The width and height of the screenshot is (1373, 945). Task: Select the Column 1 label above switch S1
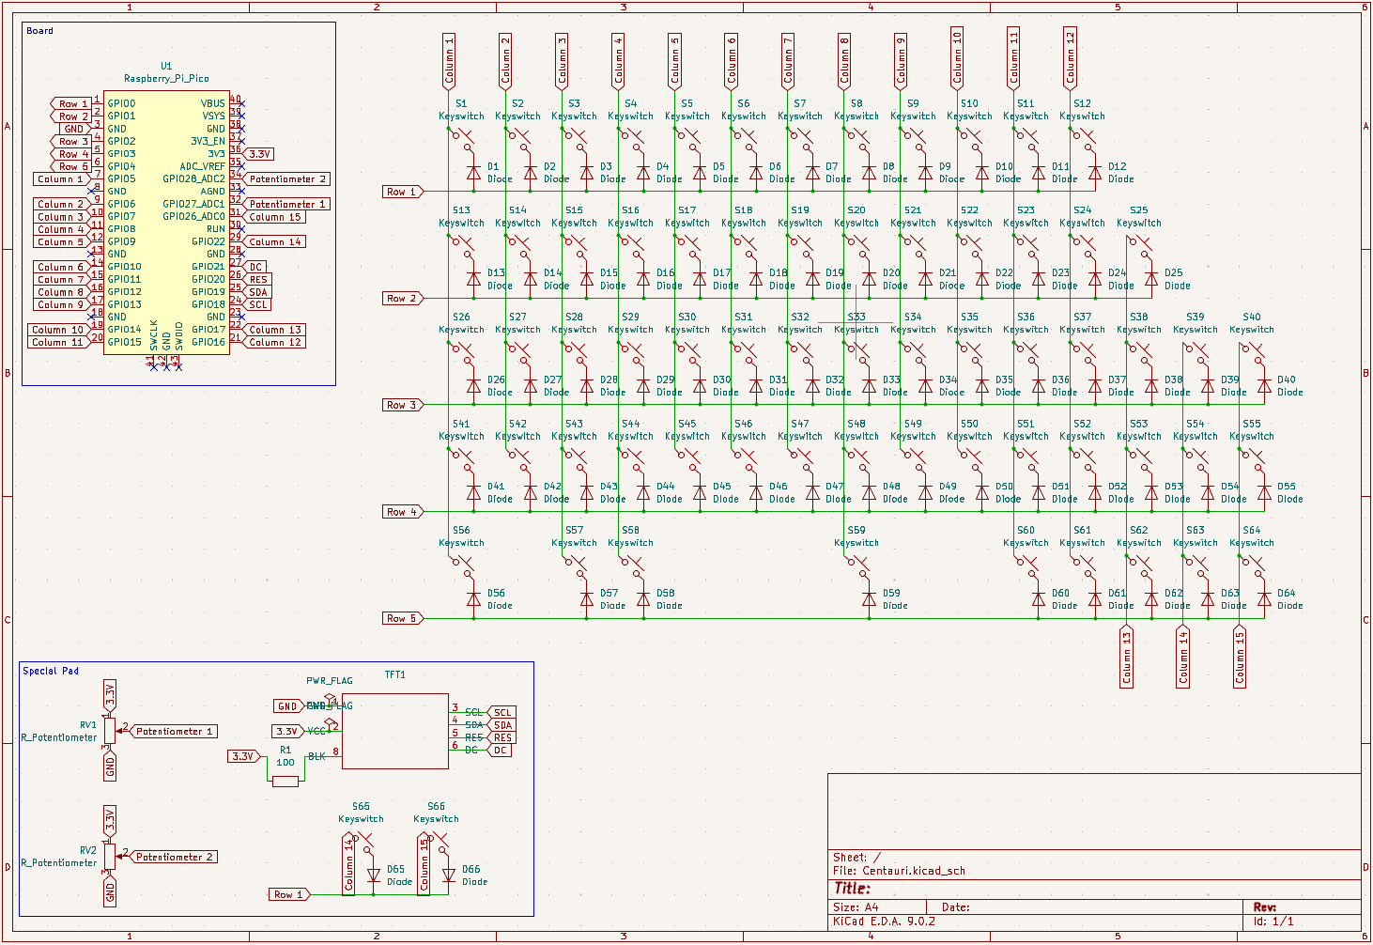click(x=449, y=61)
